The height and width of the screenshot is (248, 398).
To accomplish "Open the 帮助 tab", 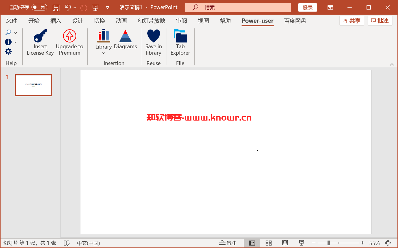I will (x=225, y=21).
